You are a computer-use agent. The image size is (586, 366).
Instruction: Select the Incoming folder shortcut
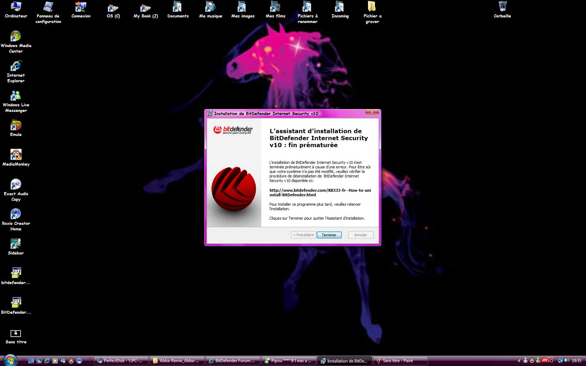pos(340,10)
